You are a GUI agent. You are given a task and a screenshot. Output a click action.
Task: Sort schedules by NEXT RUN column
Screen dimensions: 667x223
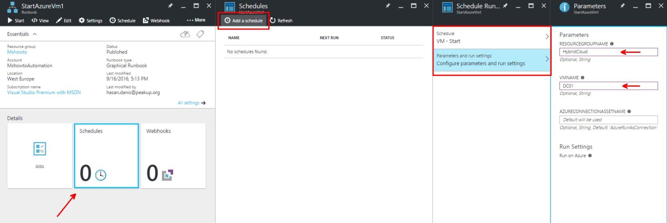coord(329,38)
